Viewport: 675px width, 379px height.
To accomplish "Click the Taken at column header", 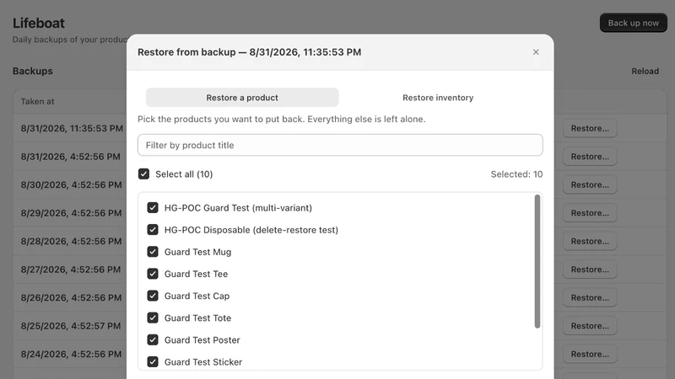I will (x=37, y=101).
